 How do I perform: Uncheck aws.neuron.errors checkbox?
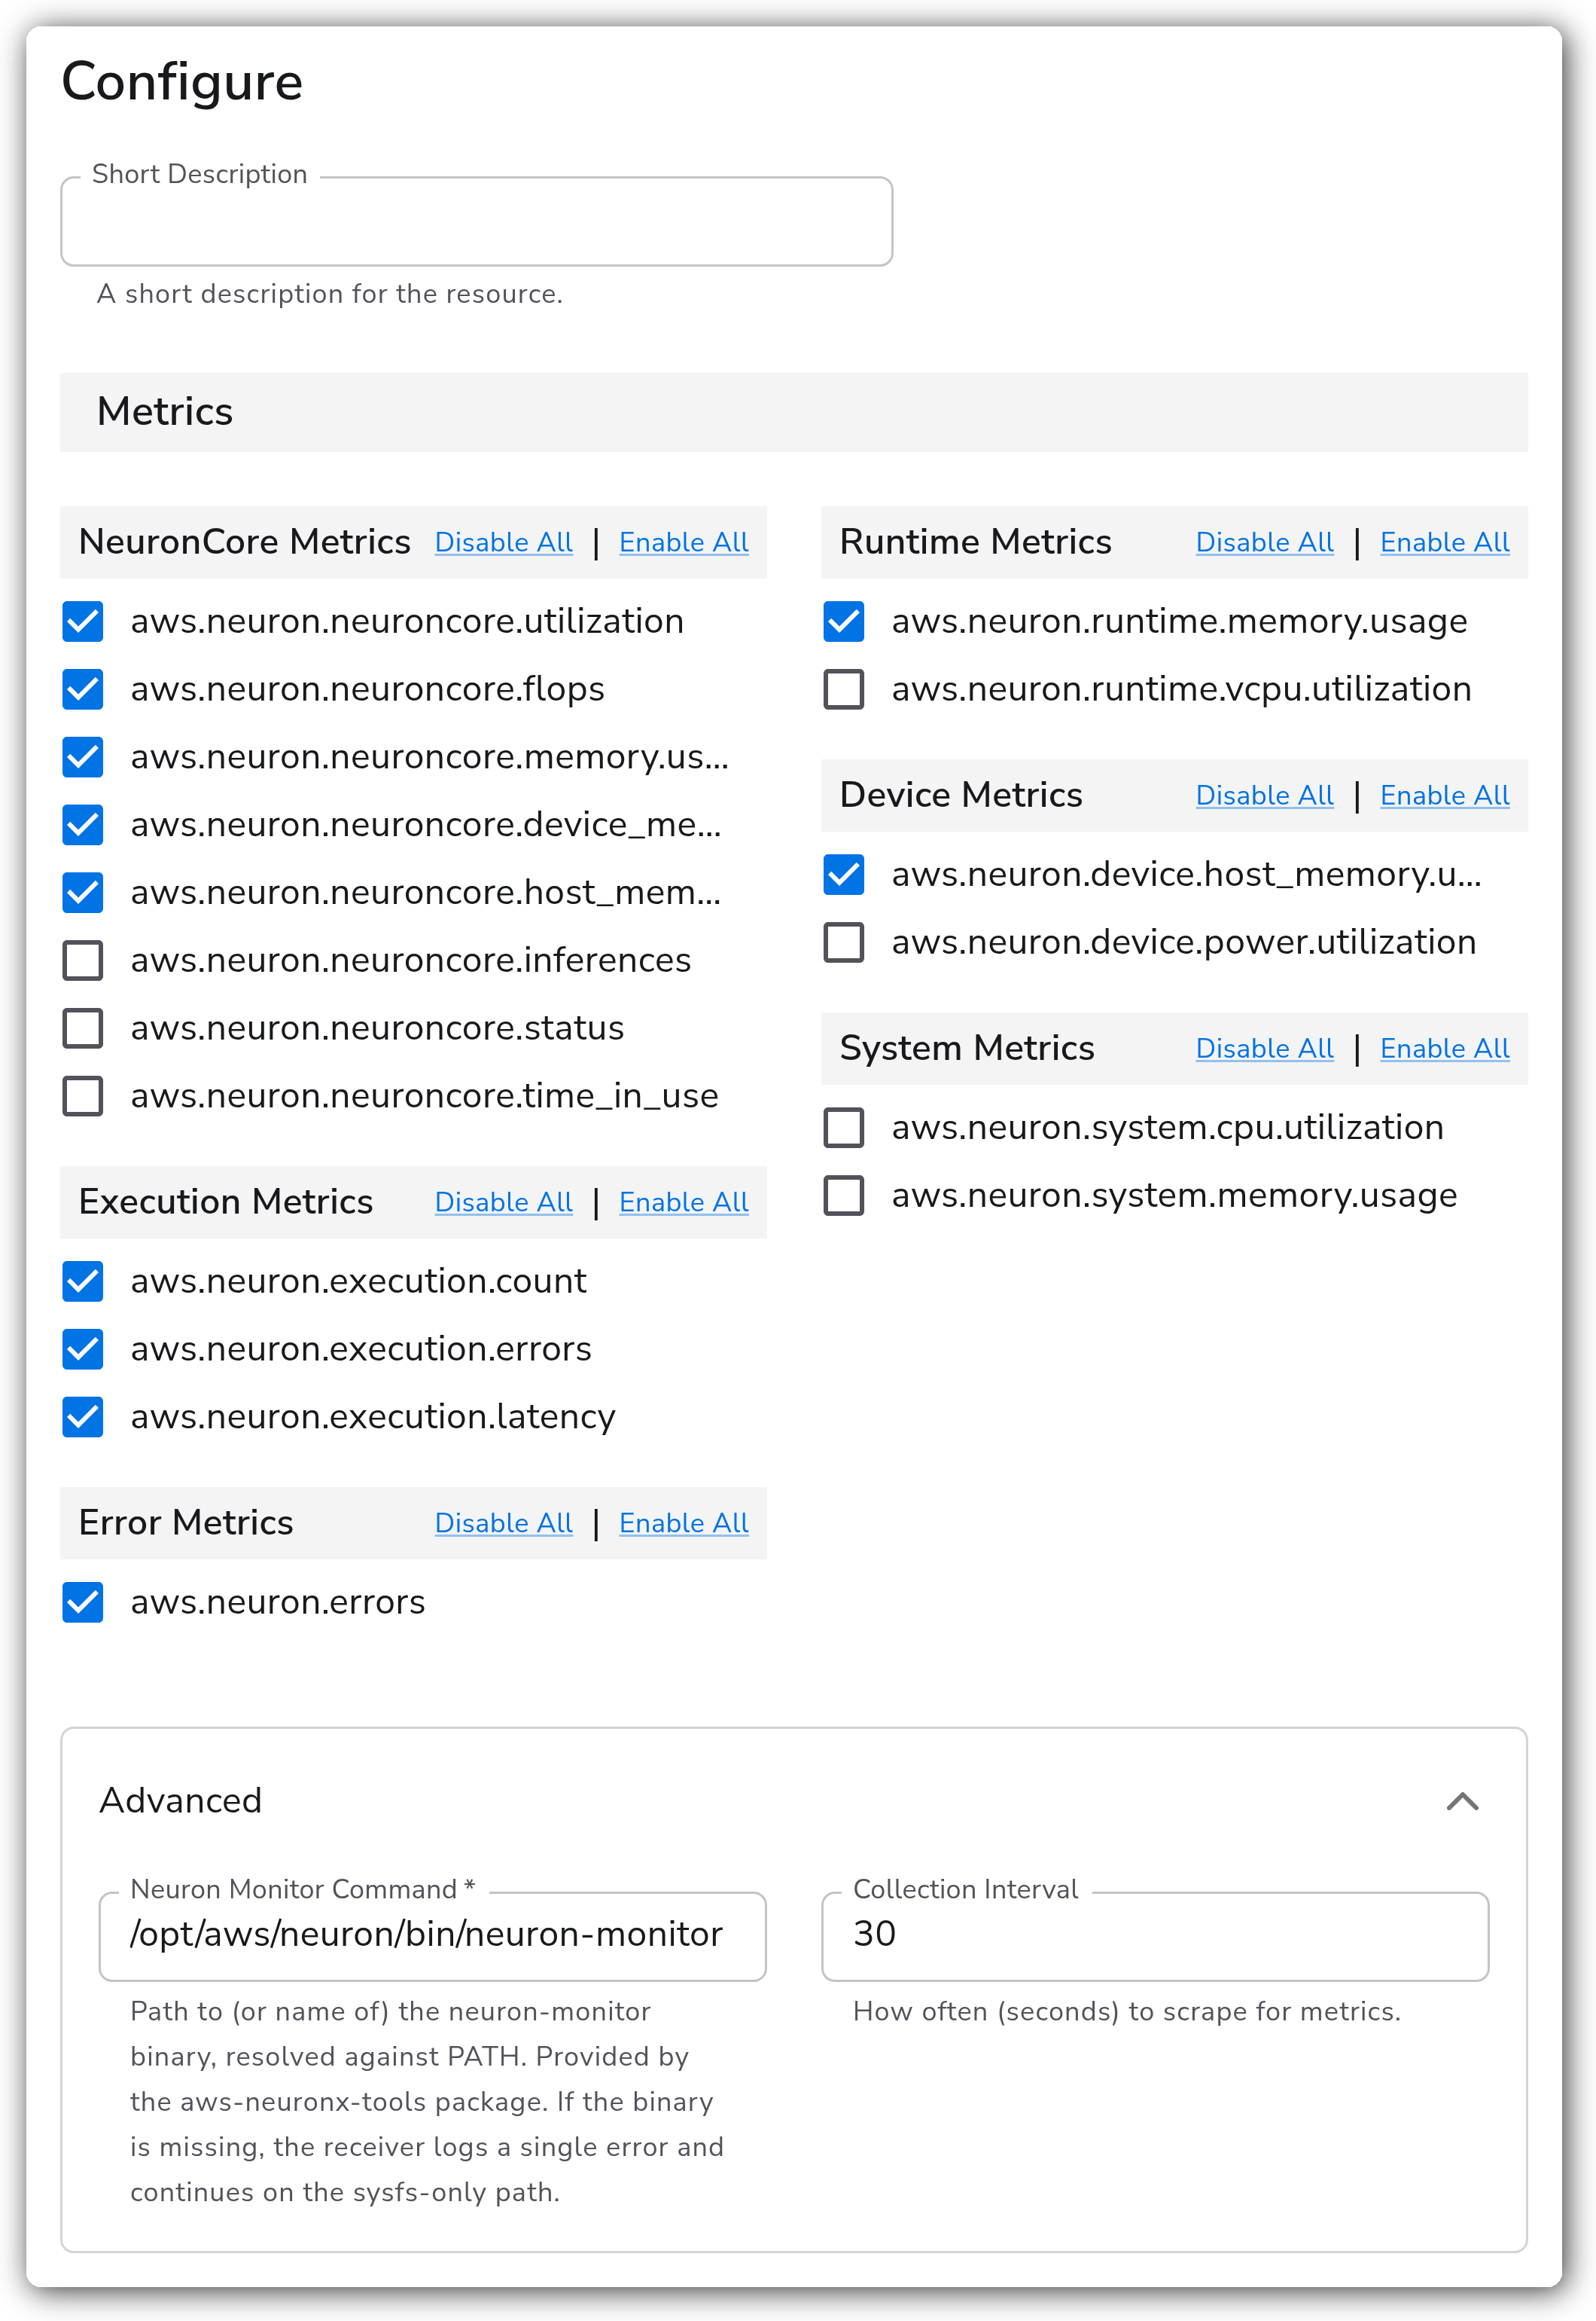coord(83,1602)
